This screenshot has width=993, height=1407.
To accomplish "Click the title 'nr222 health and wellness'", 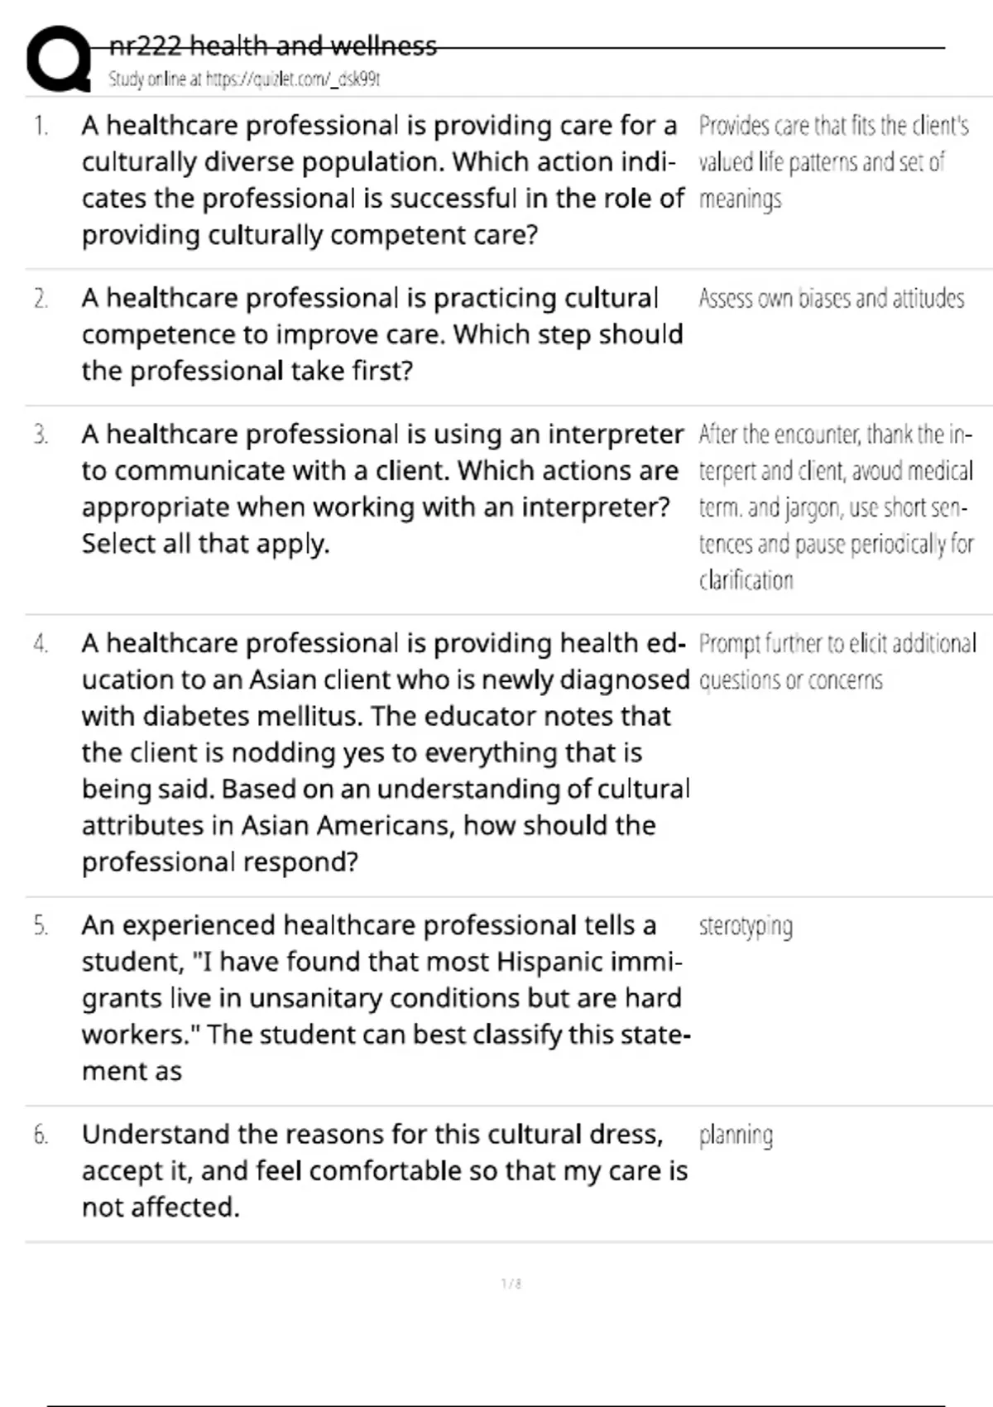I will tap(272, 46).
